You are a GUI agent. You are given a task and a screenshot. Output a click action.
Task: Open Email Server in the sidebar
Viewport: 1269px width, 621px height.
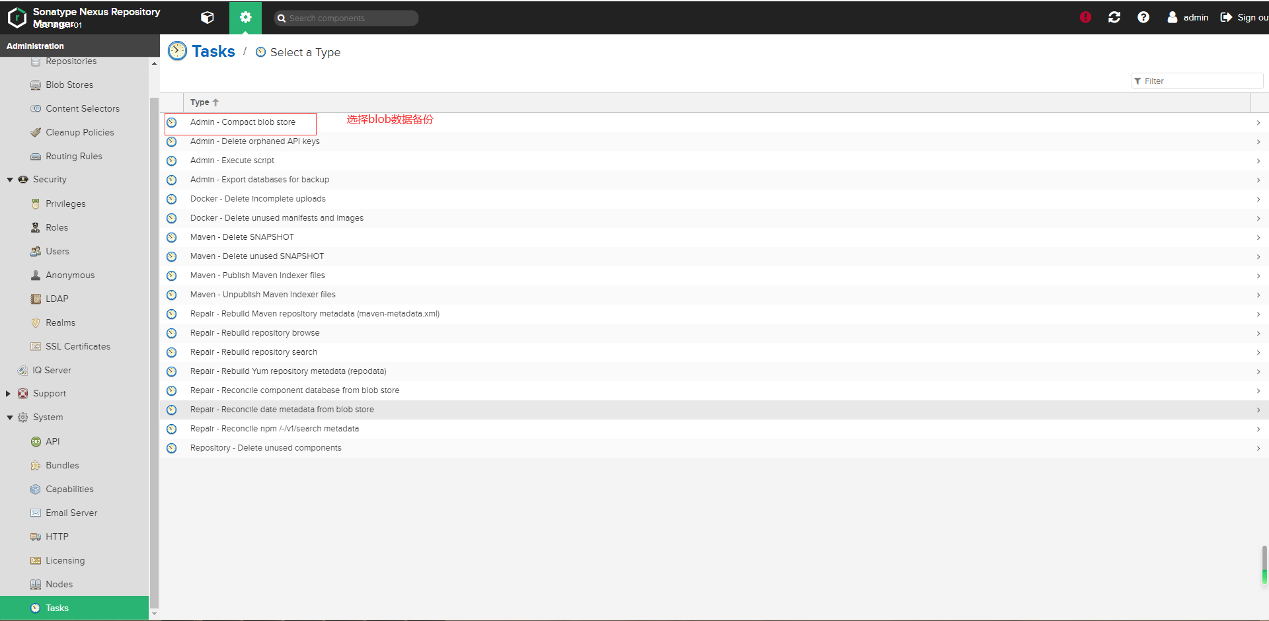pyautogui.click(x=71, y=513)
